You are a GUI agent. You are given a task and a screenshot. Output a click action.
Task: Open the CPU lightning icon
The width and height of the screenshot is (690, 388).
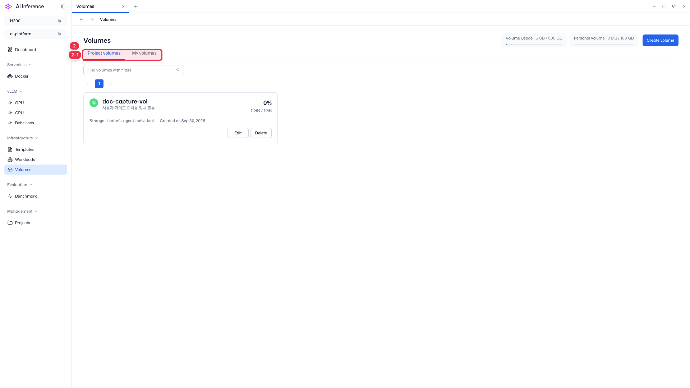(10, 113)
